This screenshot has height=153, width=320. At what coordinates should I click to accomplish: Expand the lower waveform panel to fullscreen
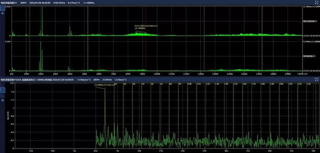(x=317, y=79)
